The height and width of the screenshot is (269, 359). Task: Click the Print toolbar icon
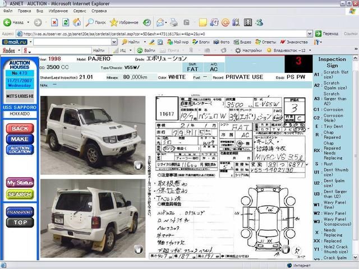tap(174, 22)
